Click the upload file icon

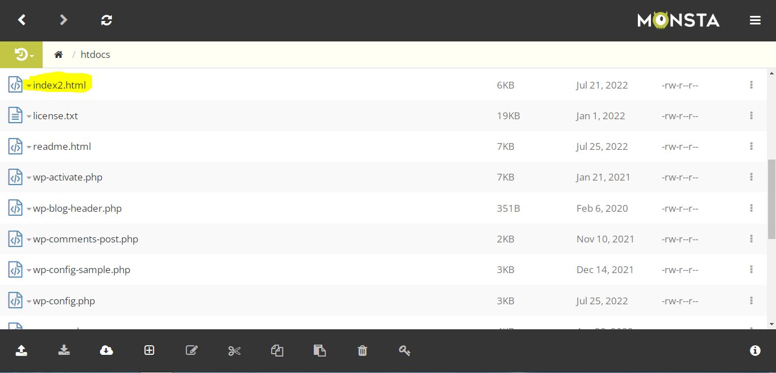click(21, 350)
